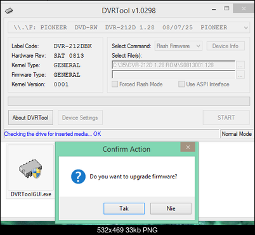Decline firmware upgrade with Nie
The height and width of the screenshot is (235, 255).
(171, 208)
